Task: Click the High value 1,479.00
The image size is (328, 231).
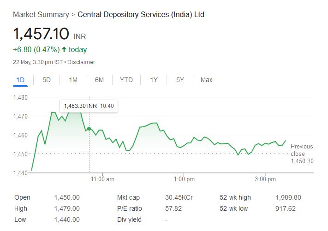Action: (67, 208)
